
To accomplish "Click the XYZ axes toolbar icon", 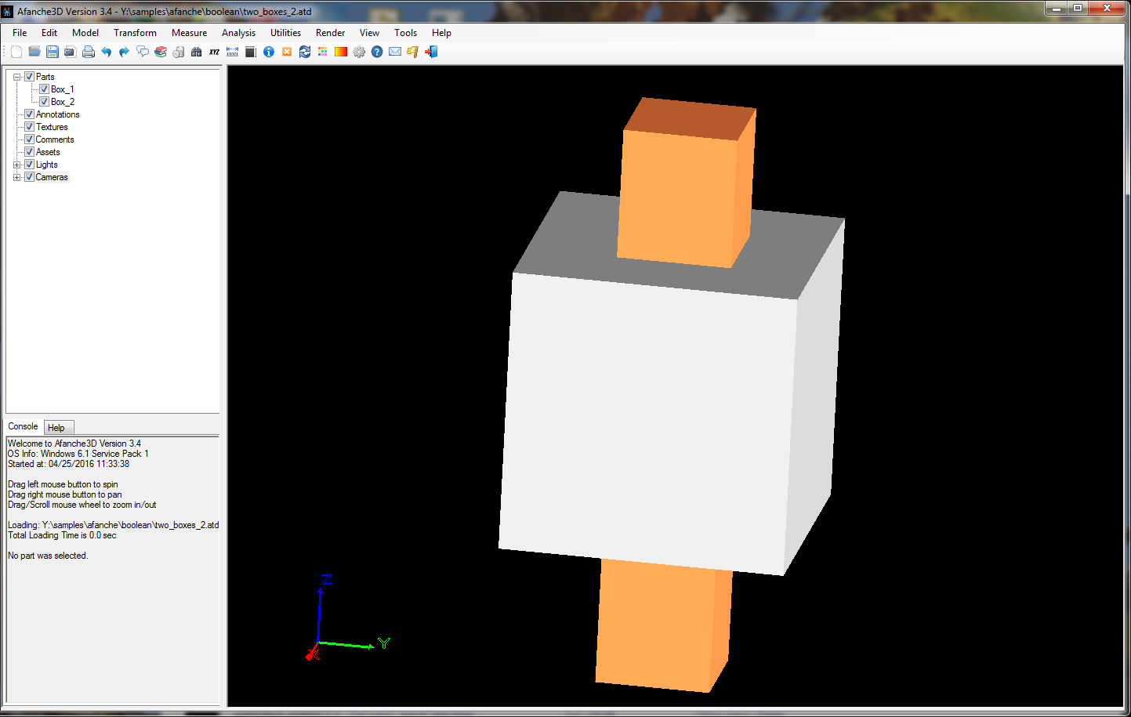I will [x=214, y=52].
